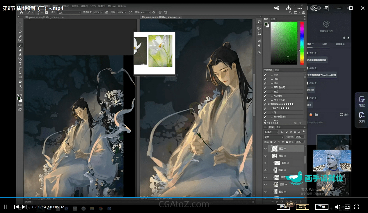Open the brush 模式 blend mode dropdown
The height and width of the screenshot is (213, 368).
tap(69, 13)
